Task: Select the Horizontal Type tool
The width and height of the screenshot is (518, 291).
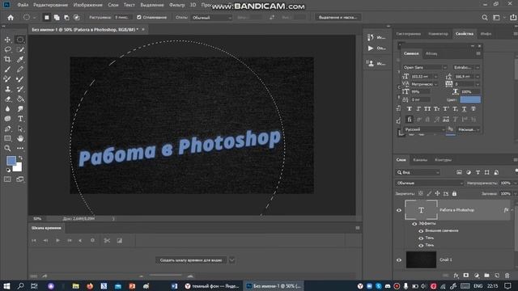Action: 20,119
